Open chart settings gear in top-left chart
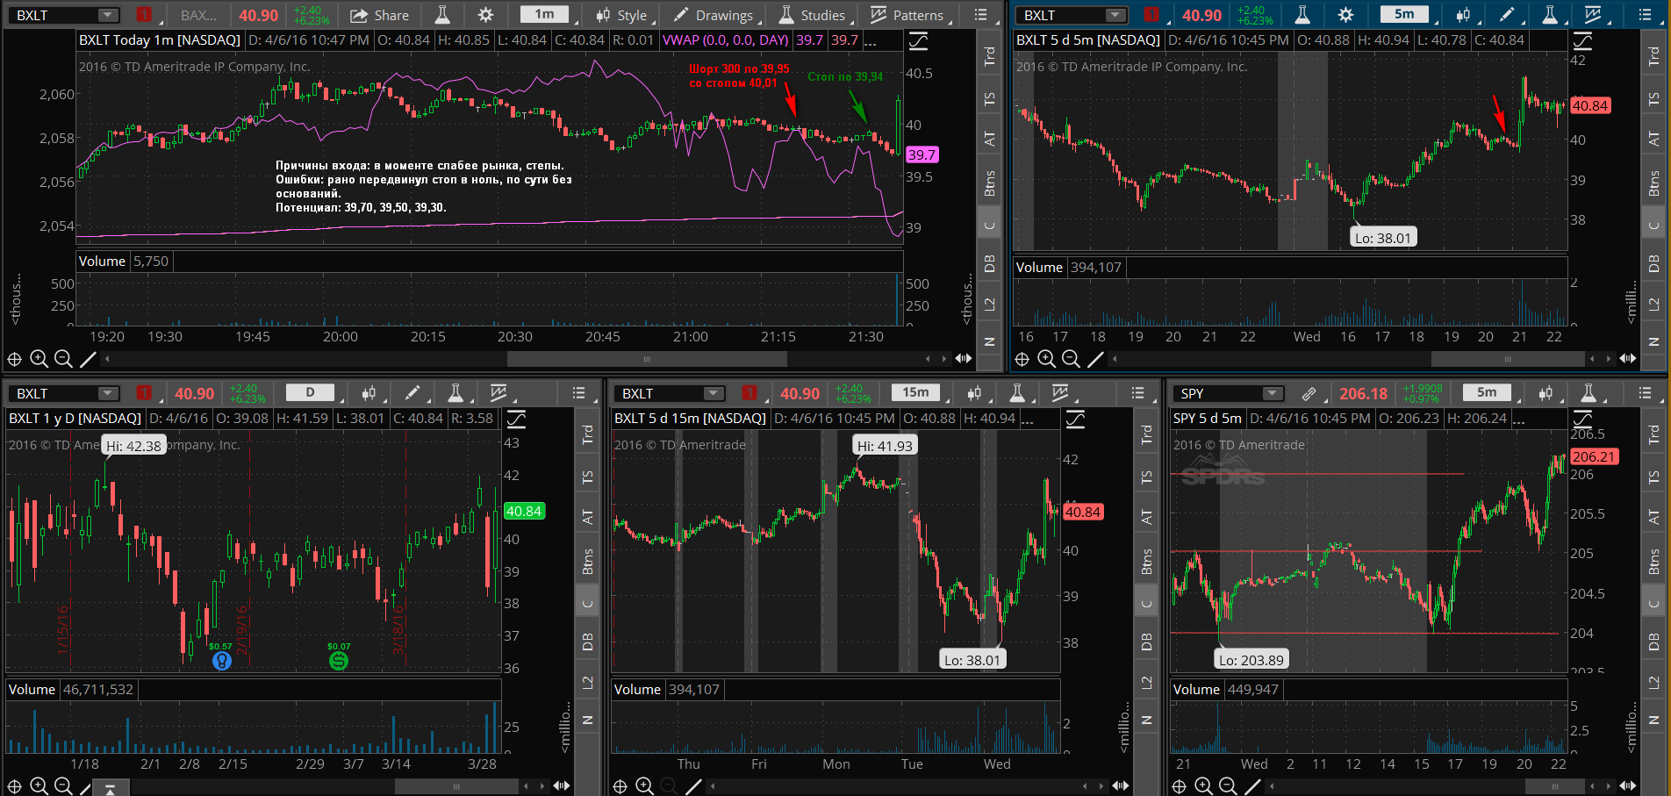 [x=485, y=15]
